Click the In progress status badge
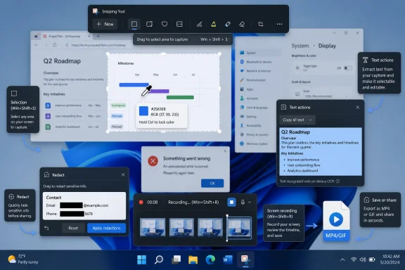 coord(118,105)
